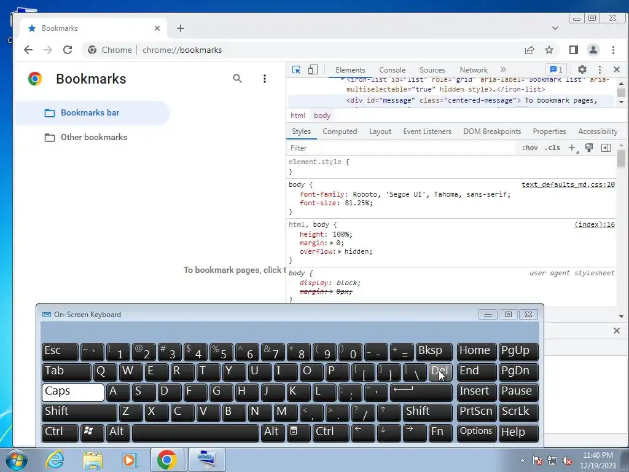Open the muted volume tray icon

[567, 460]
